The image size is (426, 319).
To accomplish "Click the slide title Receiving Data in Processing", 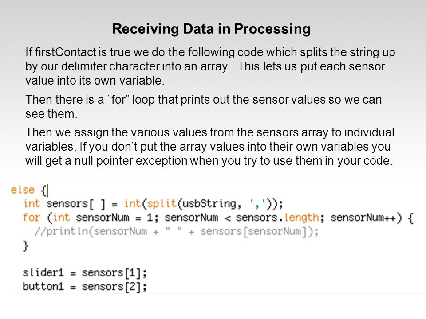I will coord(211,29).
